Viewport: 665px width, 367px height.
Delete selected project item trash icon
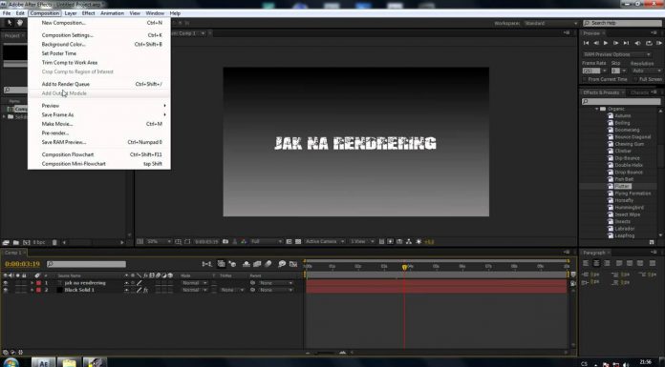(54, 242)
